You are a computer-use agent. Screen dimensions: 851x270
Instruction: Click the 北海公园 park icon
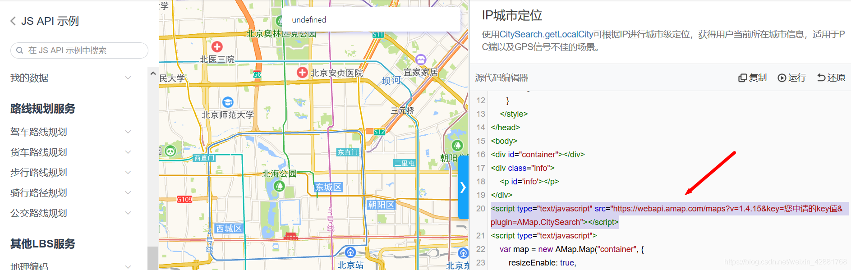[x=279, y=185]
